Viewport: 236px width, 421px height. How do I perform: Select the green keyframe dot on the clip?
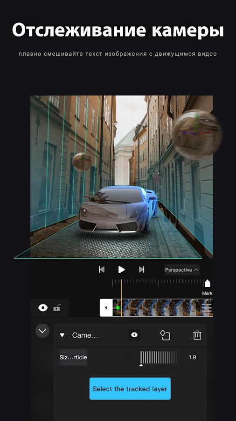tap(118, 308)
